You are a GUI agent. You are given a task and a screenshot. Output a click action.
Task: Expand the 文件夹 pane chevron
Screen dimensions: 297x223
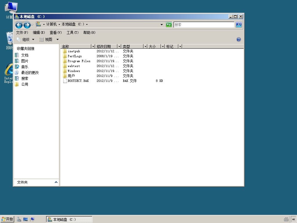pyautogui.click(x=56, y=182)
